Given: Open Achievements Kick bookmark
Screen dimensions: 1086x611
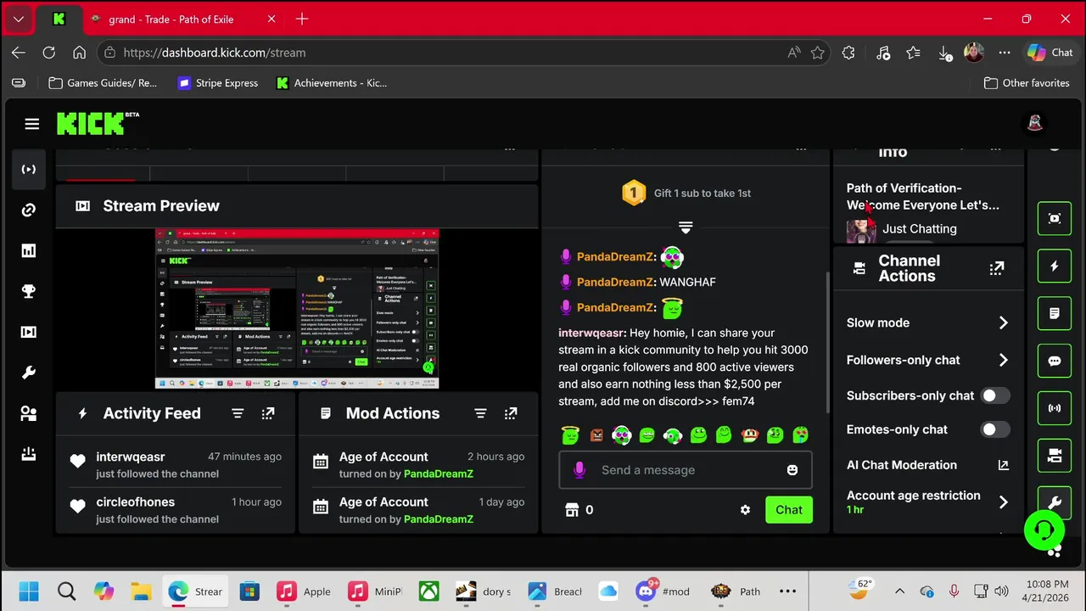Looking at the screenshot, I should coord(332,83).
